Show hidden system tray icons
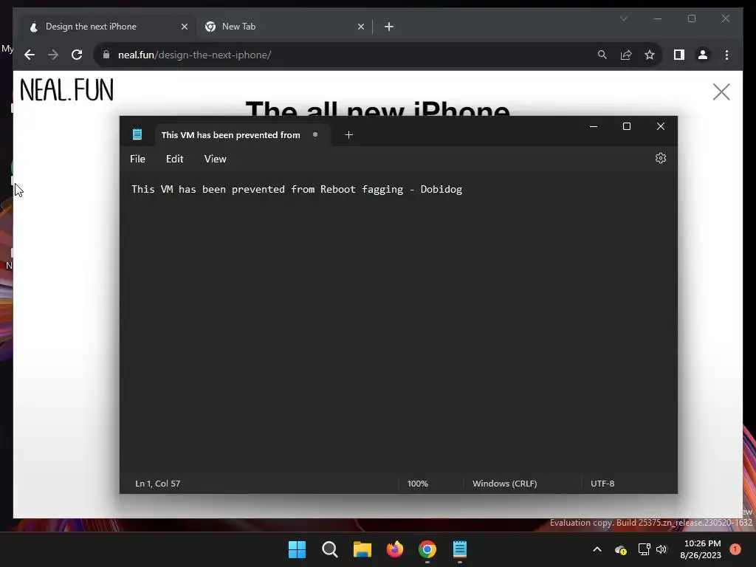The width and height of the screenshot is (756, 567). (597, 549)
